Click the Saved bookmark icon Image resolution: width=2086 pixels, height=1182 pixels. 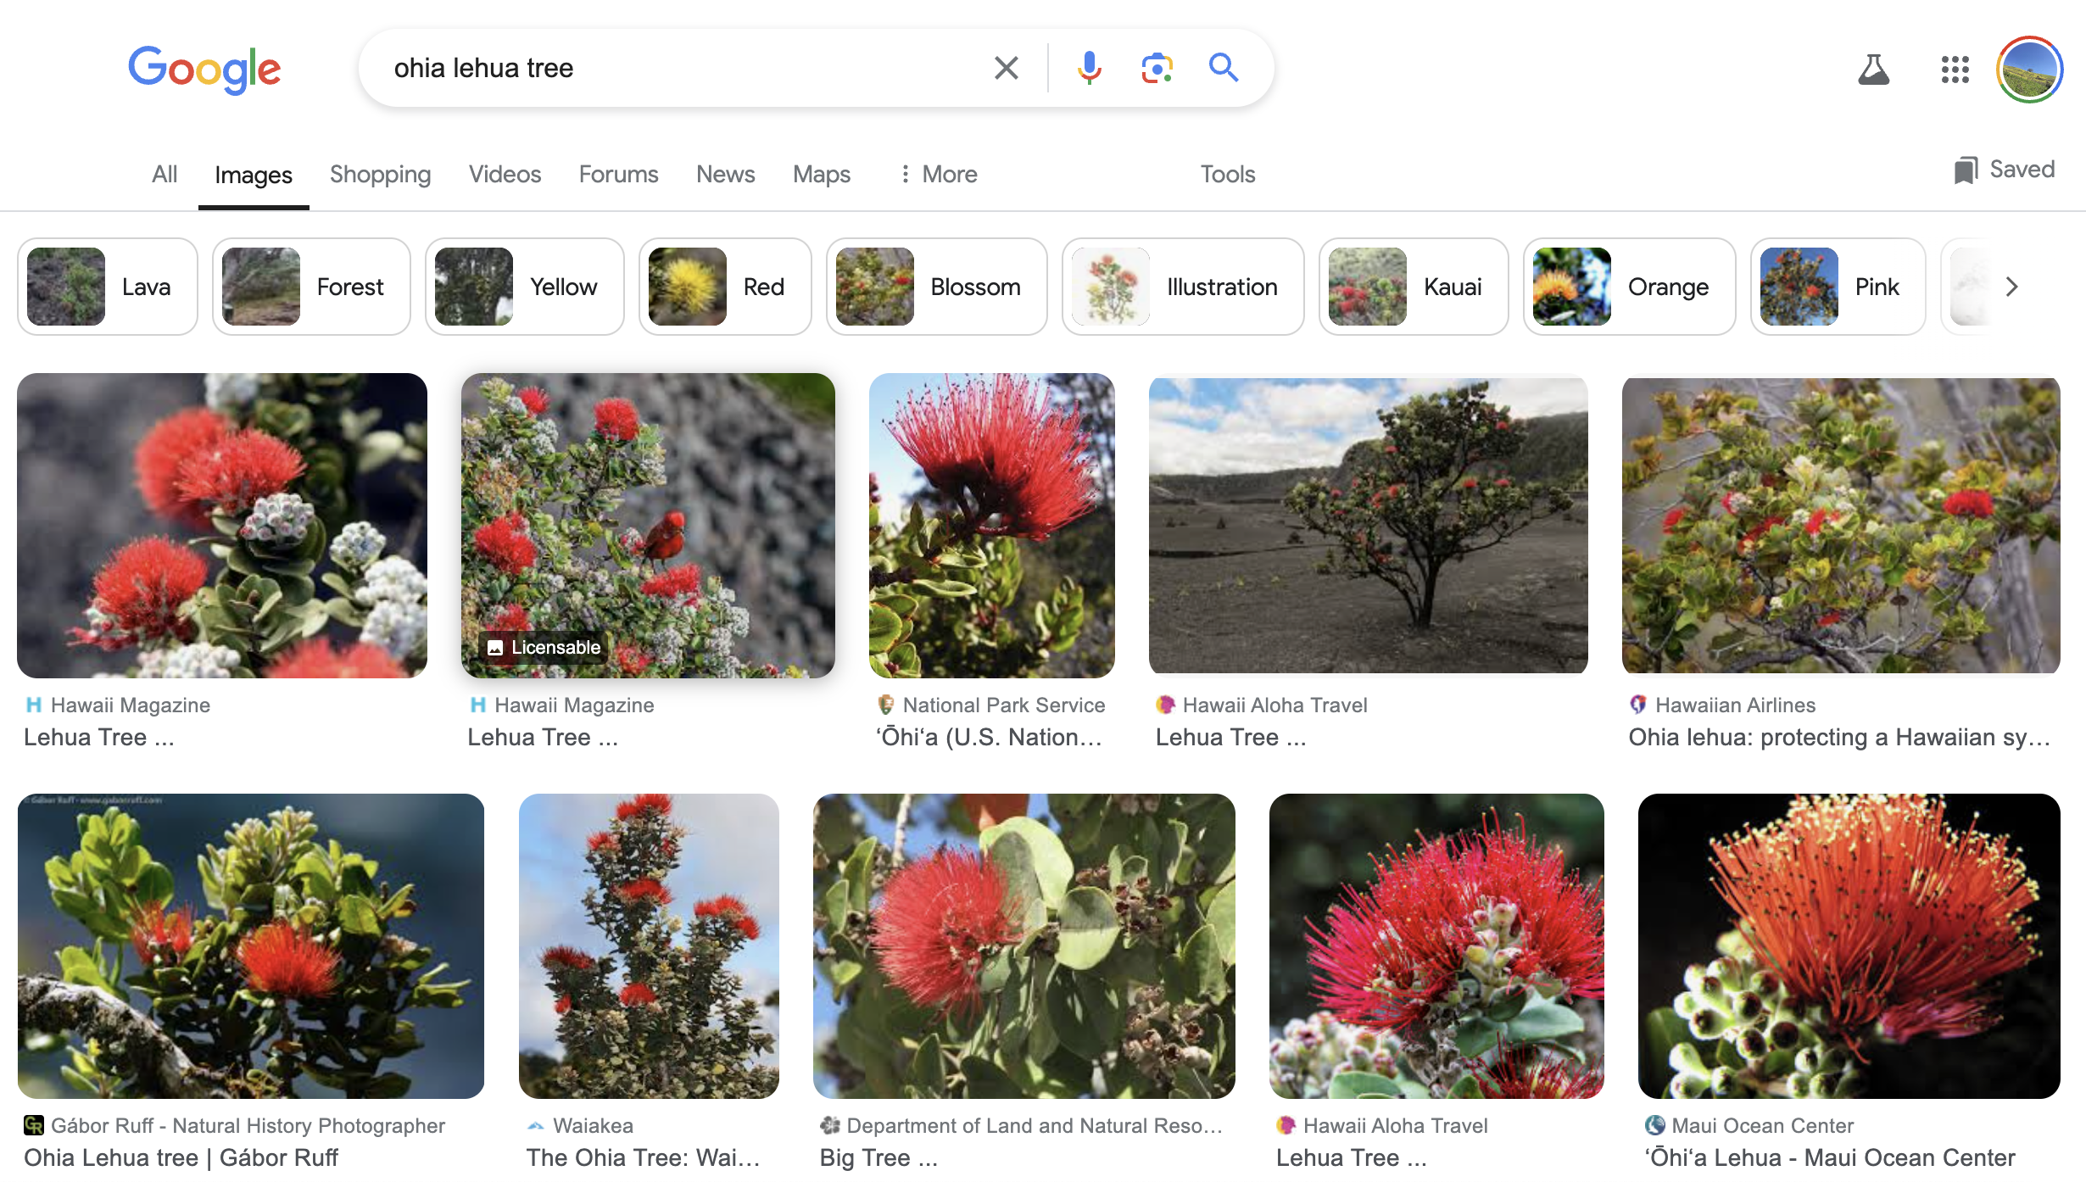(1966, 170)
